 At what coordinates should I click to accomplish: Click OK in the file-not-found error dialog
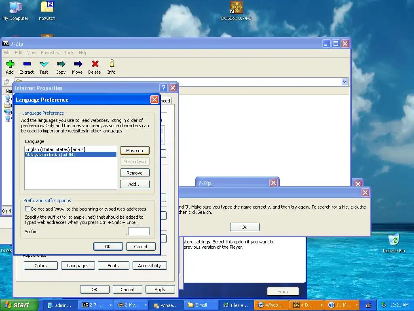[x=245, y=227]
